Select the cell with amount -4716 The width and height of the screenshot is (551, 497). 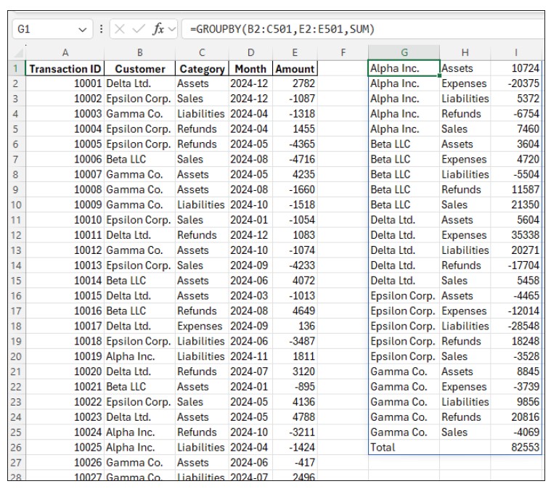295,160
